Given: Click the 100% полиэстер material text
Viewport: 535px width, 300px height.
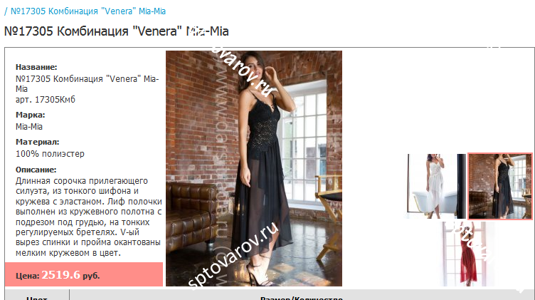Looking at the screenshot, I should click(x=50, y=154).
